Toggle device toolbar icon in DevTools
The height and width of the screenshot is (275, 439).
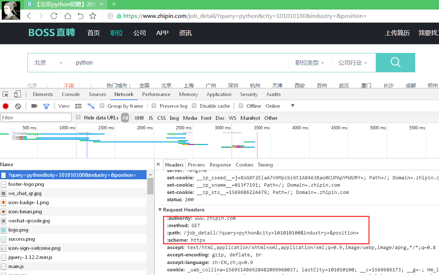coord(17,94)
